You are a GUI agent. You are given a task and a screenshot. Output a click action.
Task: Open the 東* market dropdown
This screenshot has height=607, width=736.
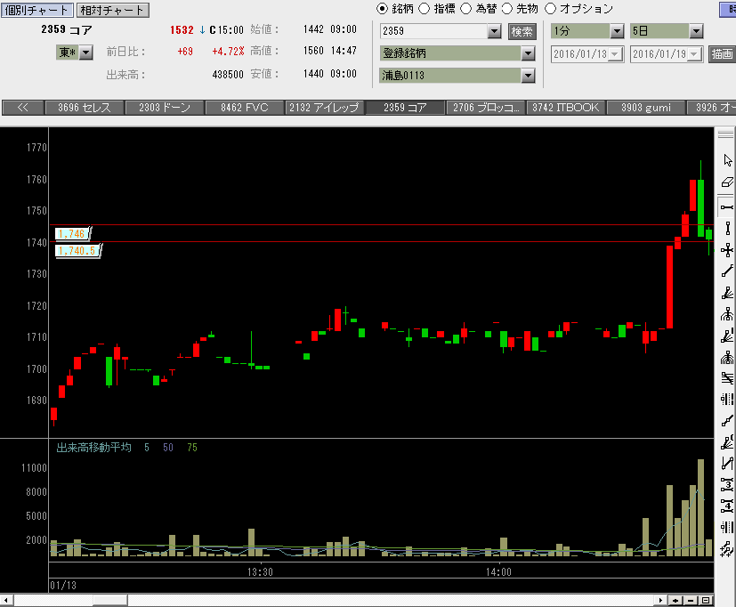[x=86, y=53]
